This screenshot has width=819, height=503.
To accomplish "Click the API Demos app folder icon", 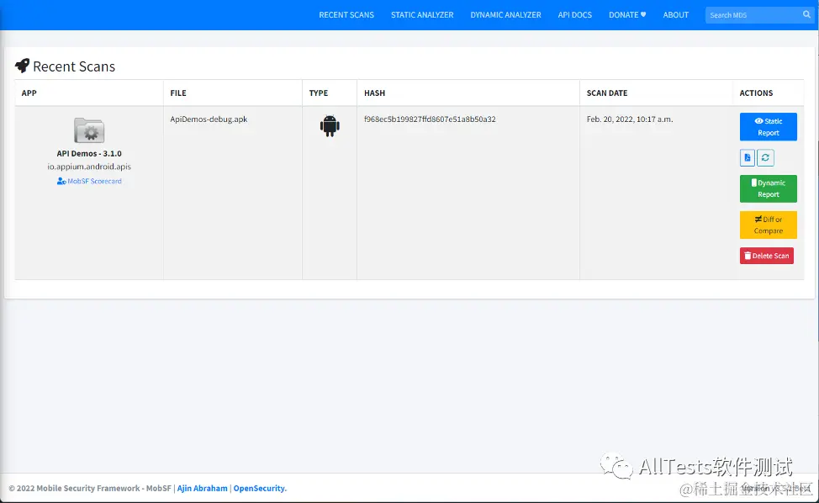I will pos(89,130).
